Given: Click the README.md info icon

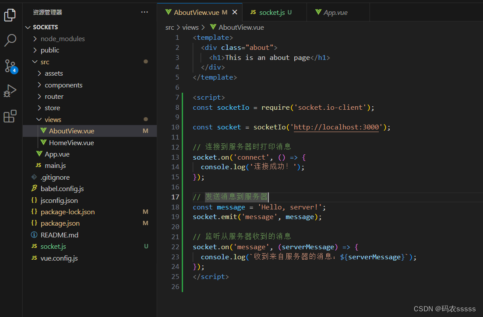Looking at the screenshot, I should [x=34, y=235].
